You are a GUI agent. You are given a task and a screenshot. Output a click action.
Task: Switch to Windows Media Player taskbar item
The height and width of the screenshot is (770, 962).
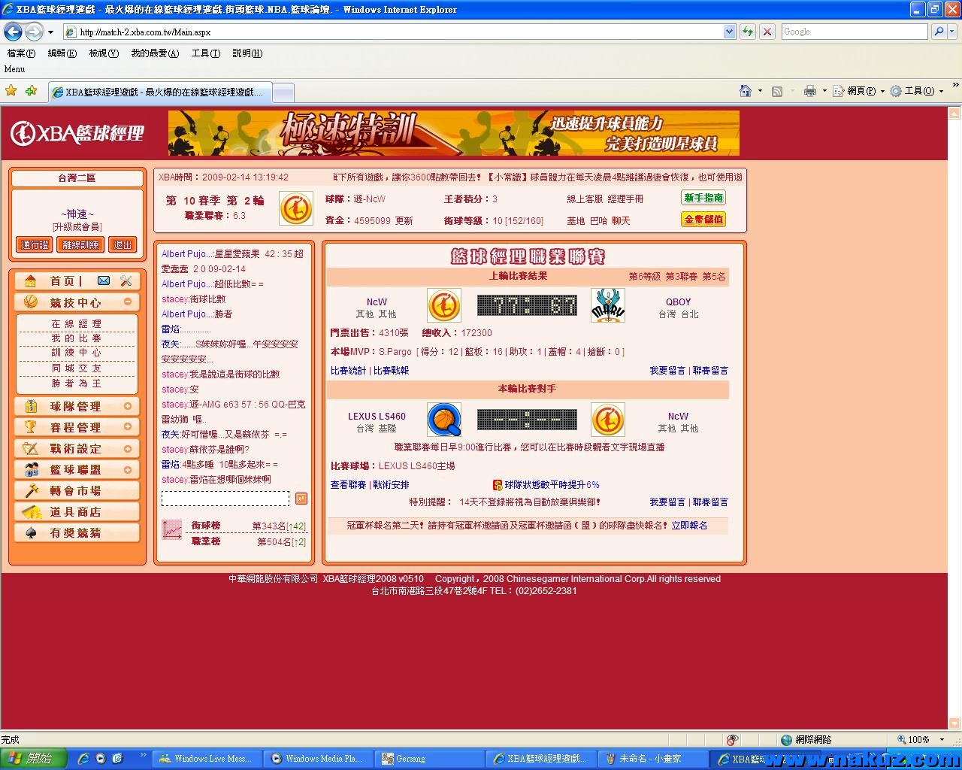319,759
